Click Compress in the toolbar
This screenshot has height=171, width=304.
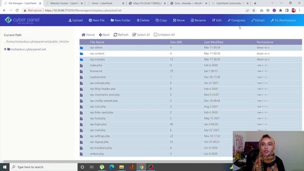click(237, 20)
